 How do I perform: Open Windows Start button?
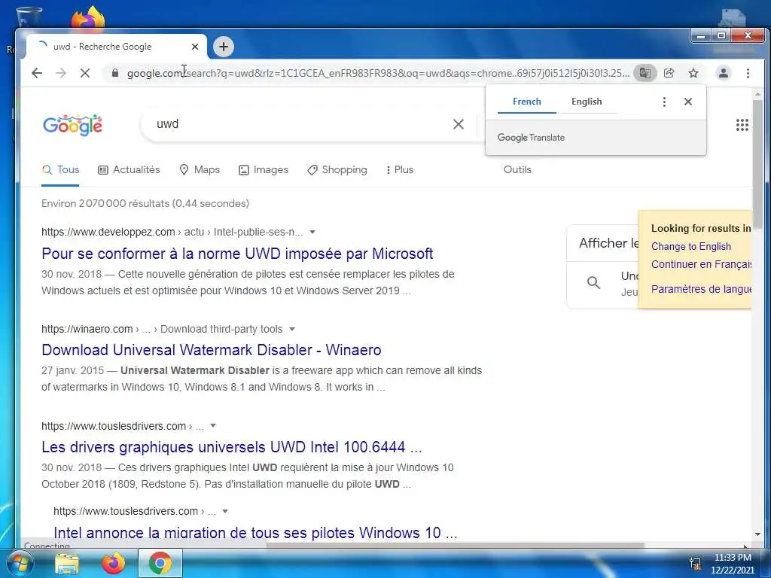(20, 563)
